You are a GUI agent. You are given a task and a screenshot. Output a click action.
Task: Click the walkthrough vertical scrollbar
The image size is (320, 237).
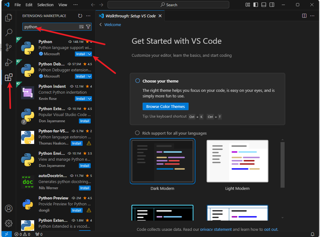click(x=282, y=165)
